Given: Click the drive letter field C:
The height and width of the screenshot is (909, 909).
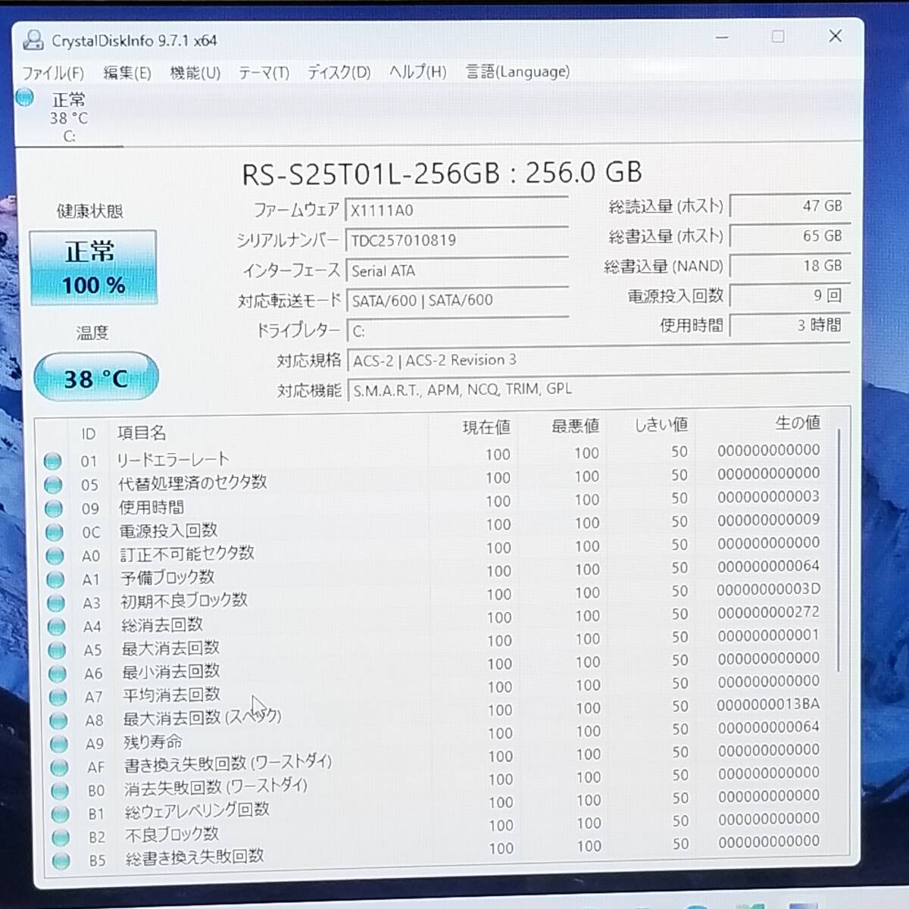Looking at the screenshot, I should tap(457, 330).
